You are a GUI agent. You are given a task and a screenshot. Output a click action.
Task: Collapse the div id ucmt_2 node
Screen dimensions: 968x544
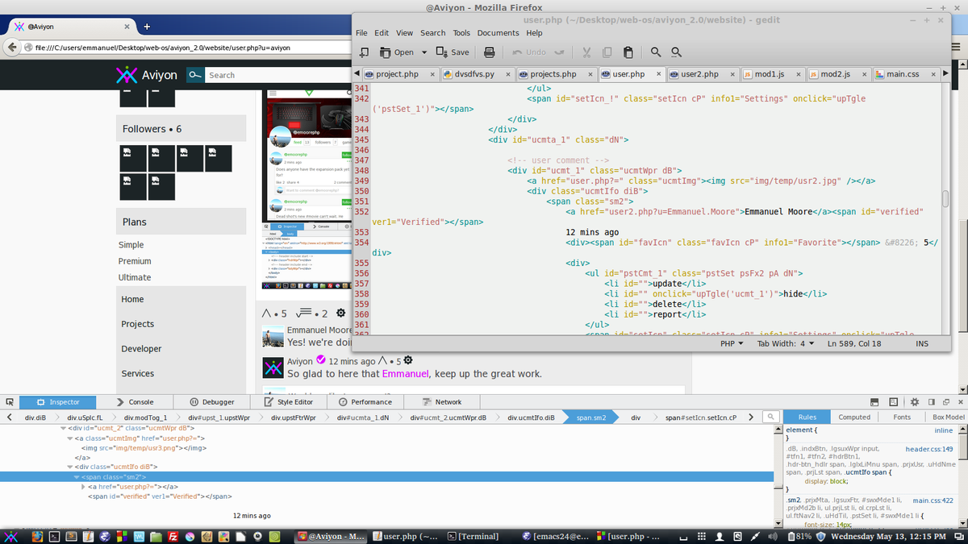[64, 428]
